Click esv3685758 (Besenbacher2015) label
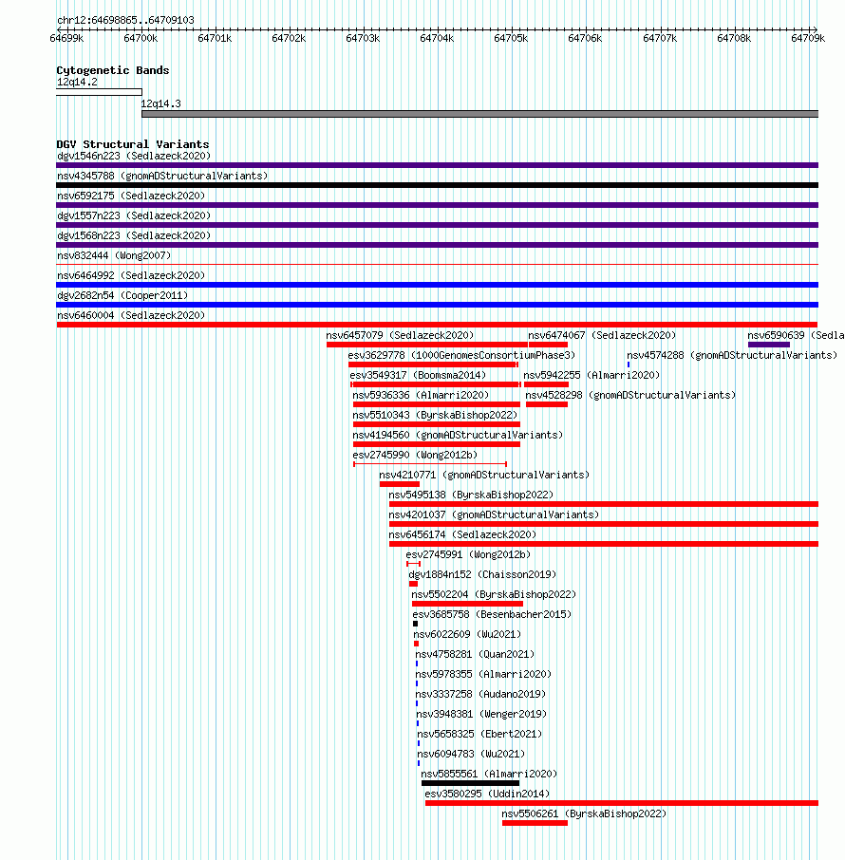The image size is (845, 860). pos(492,615)
